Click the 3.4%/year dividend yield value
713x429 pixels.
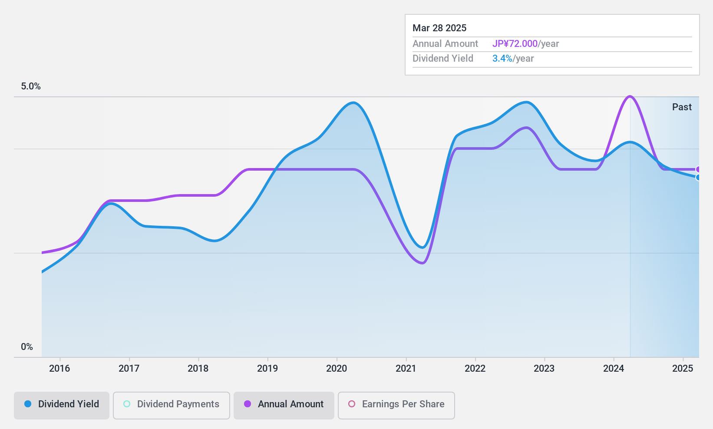(x=513, y=59)
